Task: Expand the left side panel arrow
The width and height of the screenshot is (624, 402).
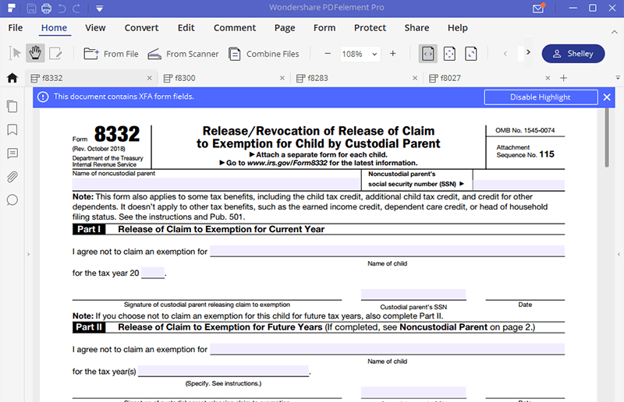Action: (28, 254)
